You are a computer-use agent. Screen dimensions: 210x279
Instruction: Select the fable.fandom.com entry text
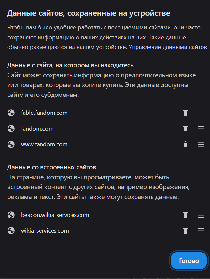click(44, 113)
